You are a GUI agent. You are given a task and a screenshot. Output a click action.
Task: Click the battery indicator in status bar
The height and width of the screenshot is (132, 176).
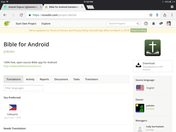172,2
